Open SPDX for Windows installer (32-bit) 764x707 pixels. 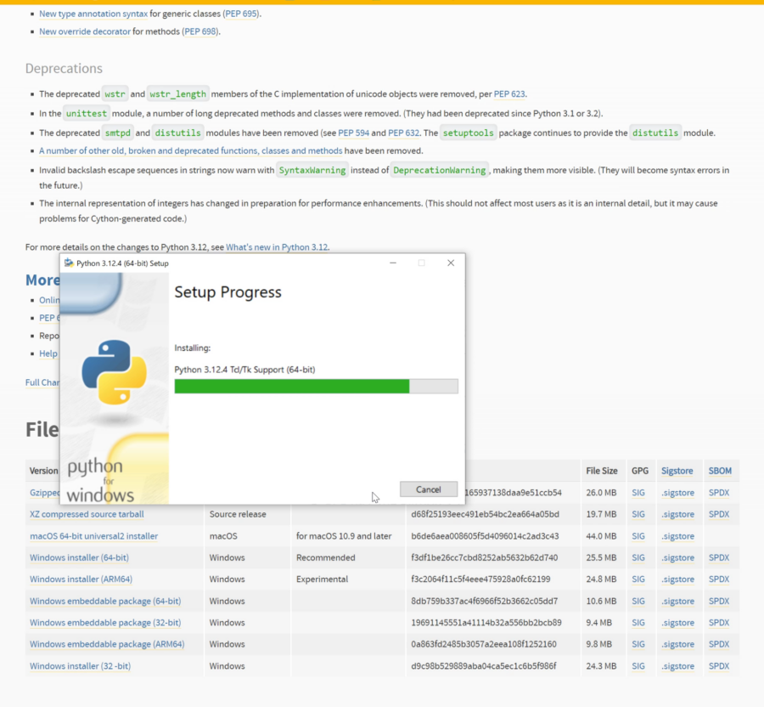[x=719, y=666]
